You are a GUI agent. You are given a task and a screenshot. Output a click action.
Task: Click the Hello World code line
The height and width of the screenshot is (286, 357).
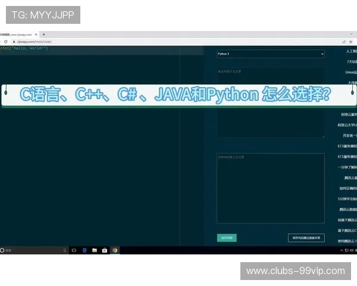[24, 48]
